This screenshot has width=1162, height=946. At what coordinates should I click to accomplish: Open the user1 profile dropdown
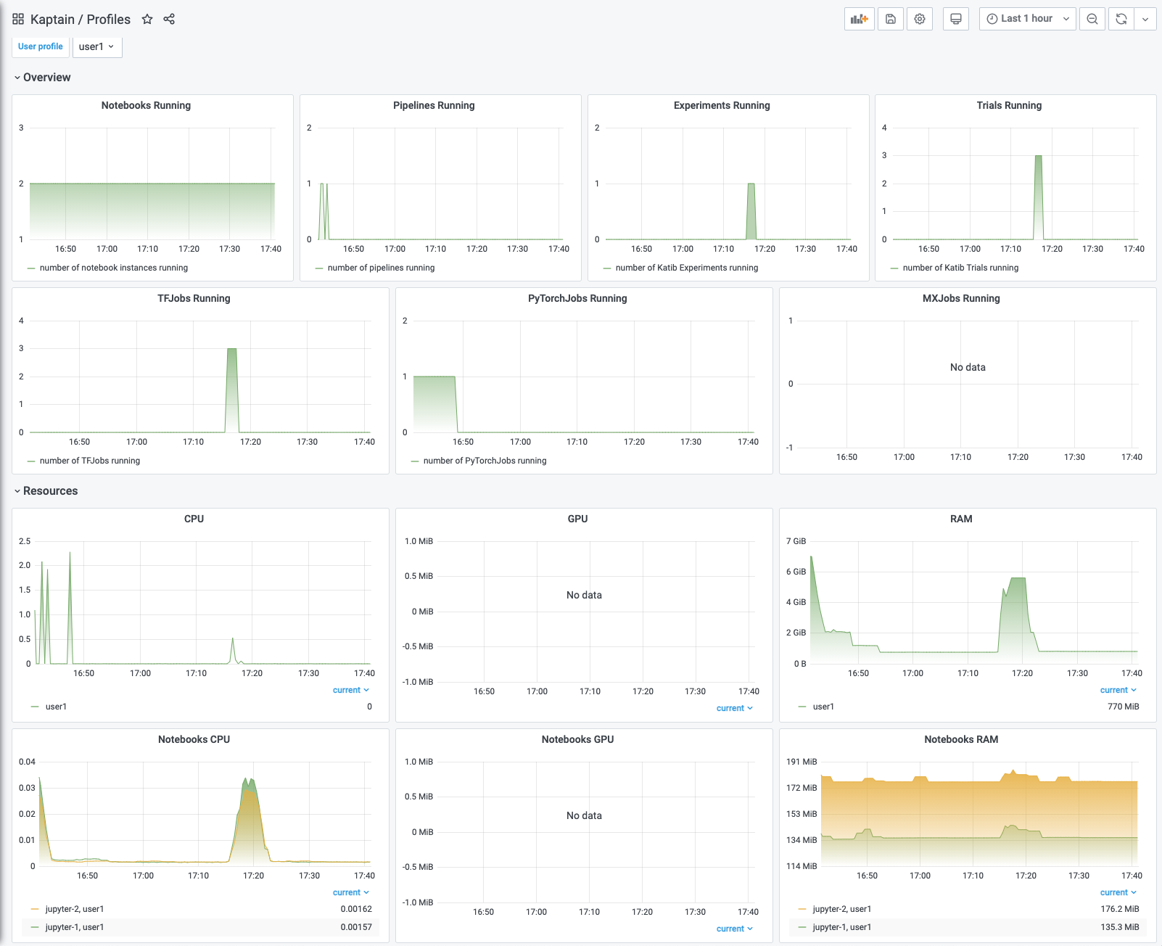tap(96, 46)
